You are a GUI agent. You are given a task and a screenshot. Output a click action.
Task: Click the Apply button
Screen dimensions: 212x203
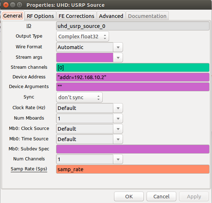pyautogui.click(x=194, y=196)
